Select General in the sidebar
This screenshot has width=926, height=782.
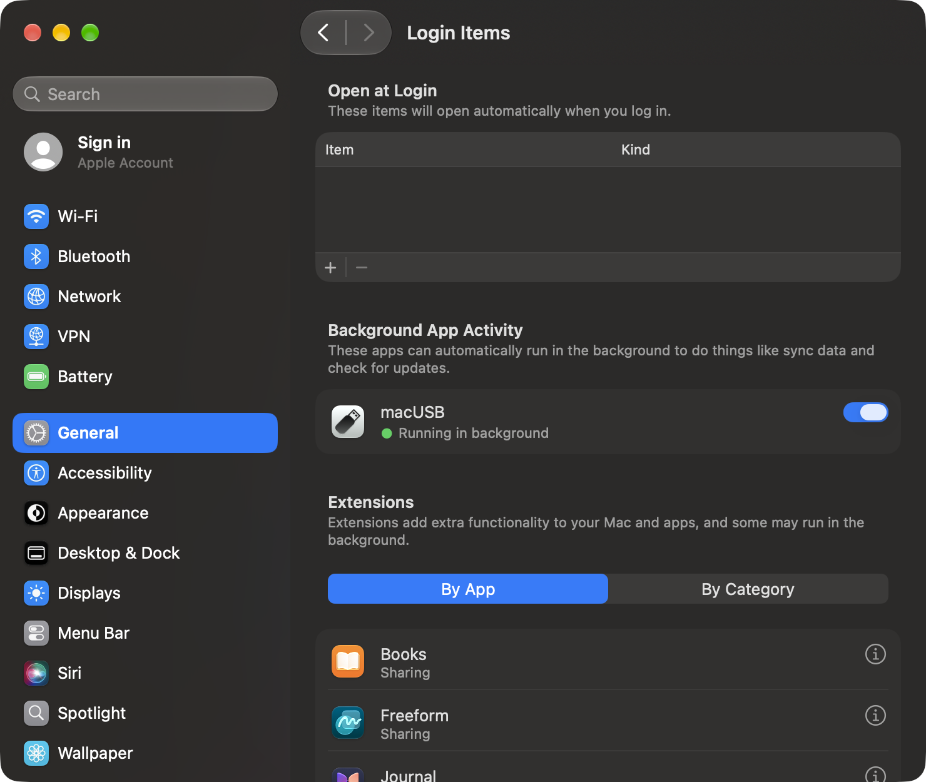point(145,433)
